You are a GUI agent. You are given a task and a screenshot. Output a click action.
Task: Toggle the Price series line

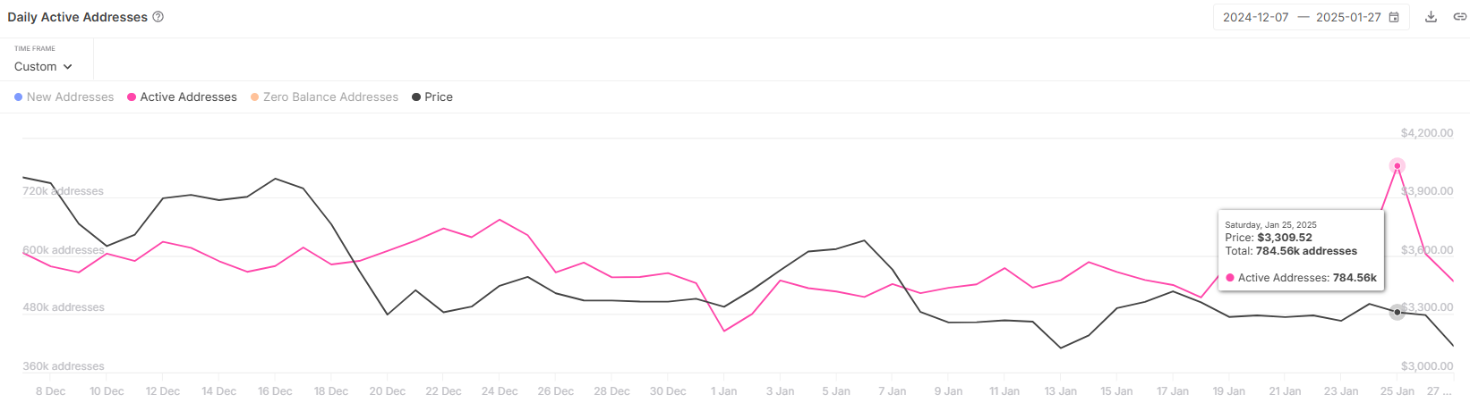(x=432, y=97)
